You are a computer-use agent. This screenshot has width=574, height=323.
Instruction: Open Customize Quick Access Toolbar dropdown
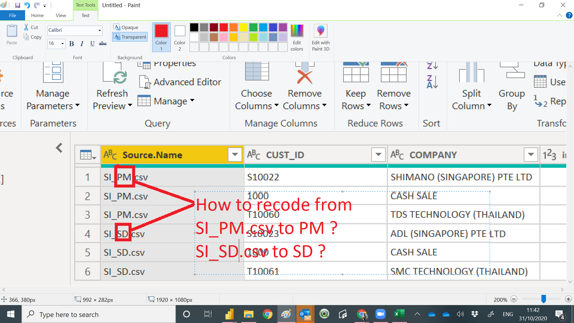[x=45, y=6]
